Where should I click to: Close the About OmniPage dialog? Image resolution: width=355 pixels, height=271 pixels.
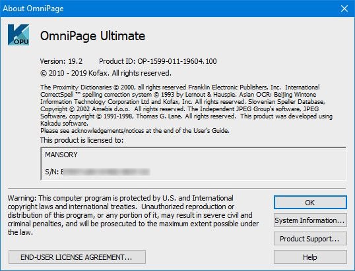point(344,9)
